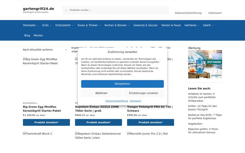This screenshot has width=245, height=153.
Task: Expand Kochen & Backen chevron
Action: (x=129, y=25)
